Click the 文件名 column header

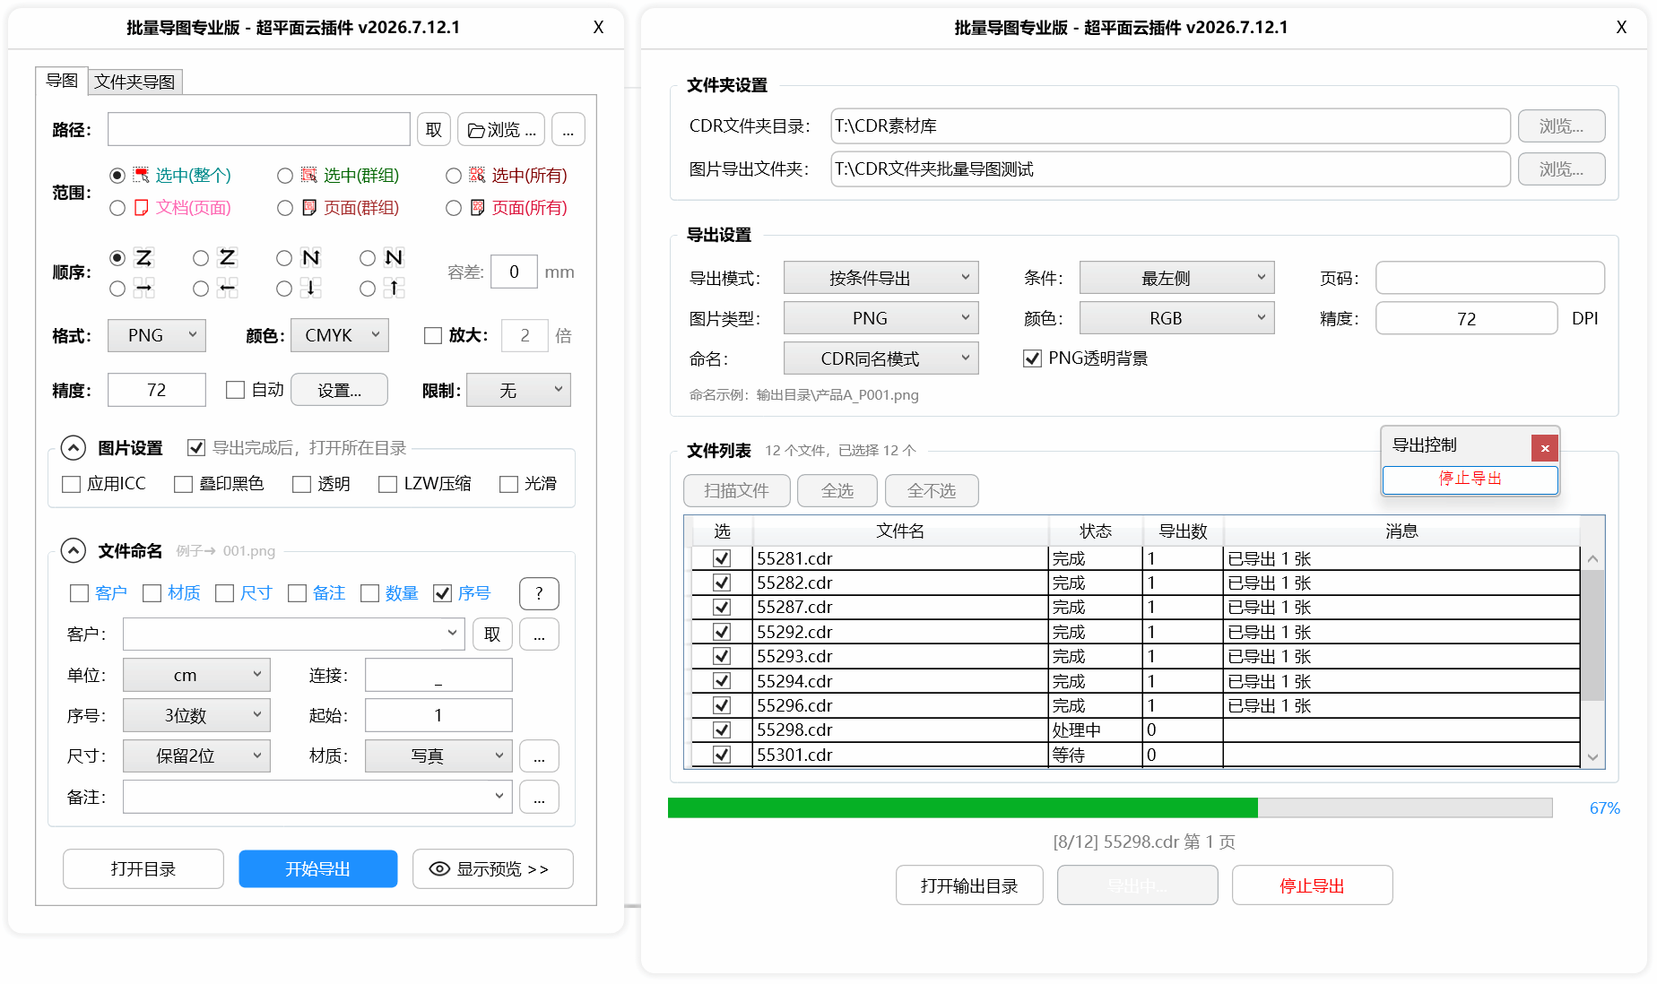pos(900,531)
